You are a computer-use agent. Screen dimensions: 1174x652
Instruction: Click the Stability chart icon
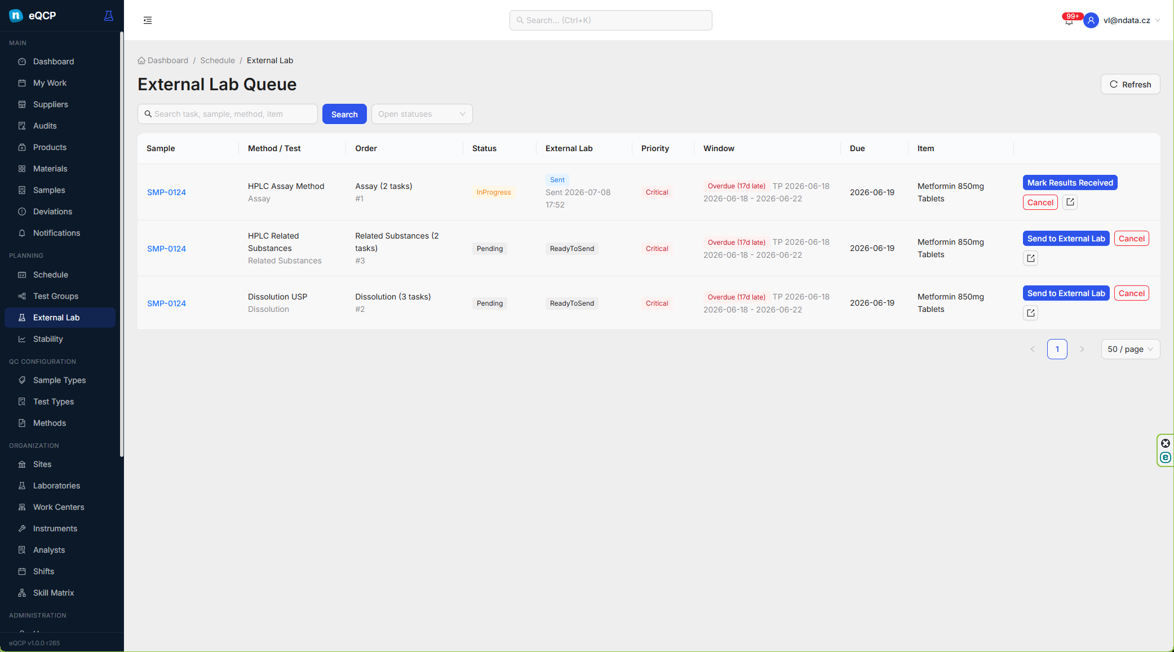22,339
